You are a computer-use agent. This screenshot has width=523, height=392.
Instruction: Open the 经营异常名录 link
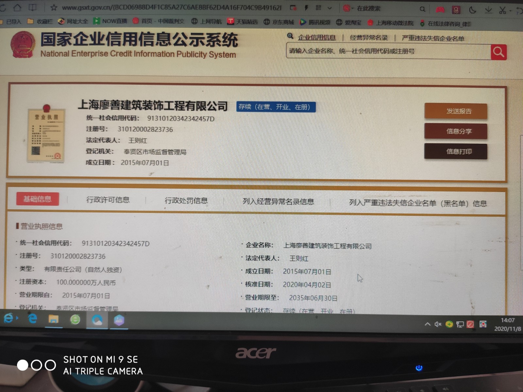[369, 38]
